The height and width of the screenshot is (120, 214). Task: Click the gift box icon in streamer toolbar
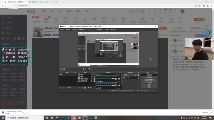[94, 19]
